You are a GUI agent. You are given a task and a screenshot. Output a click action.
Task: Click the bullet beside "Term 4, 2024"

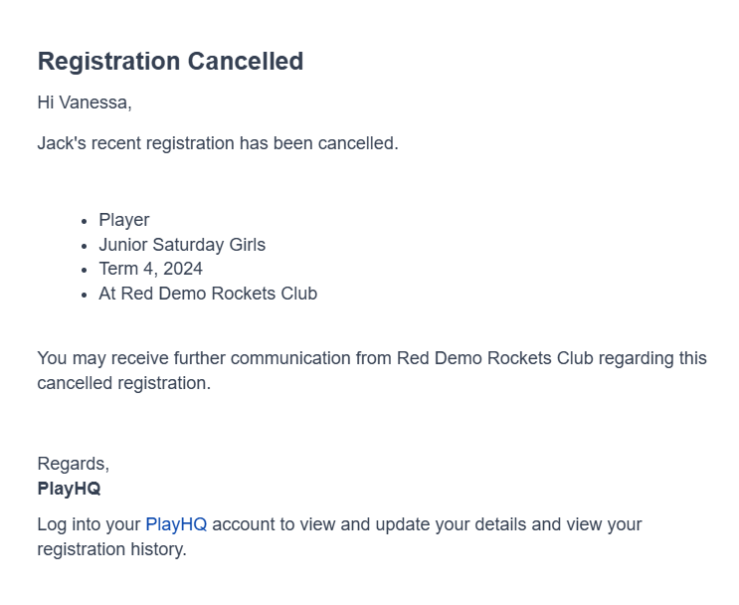click(84, 270)
